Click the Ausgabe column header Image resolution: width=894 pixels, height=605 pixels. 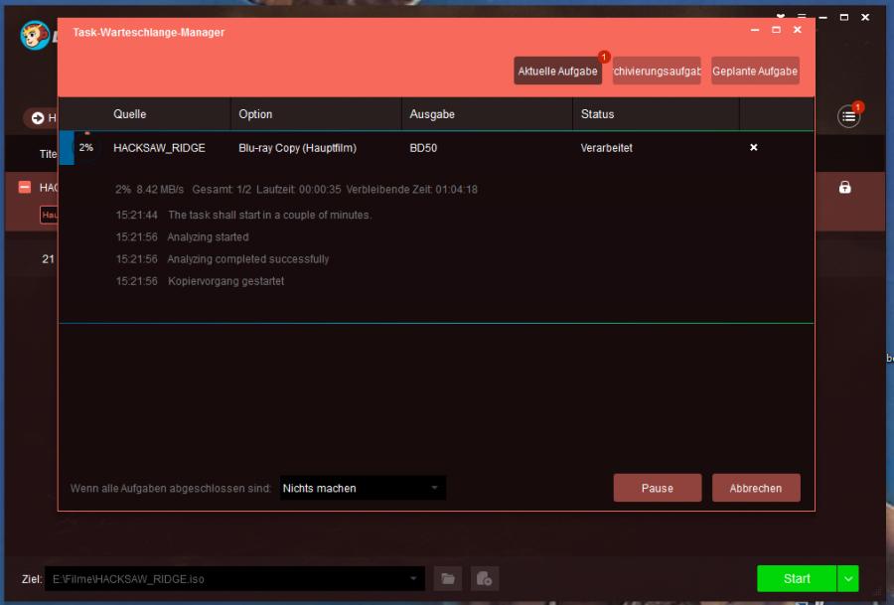pyautogui.click(x=432, y=114)
